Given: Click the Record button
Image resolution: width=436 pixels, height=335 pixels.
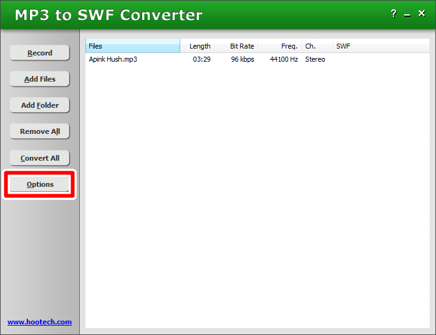Looking at the screenshot, I should pyautogui.click(x=39, y=53).
